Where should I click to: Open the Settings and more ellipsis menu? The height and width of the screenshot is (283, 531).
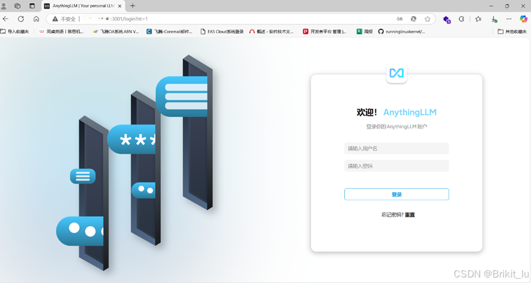[509, 19]
